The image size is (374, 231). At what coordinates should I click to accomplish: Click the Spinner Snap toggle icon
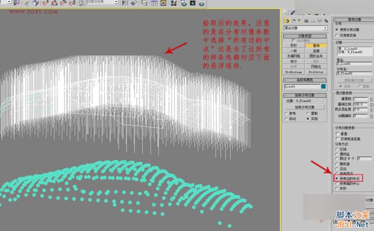coord(72,3)
